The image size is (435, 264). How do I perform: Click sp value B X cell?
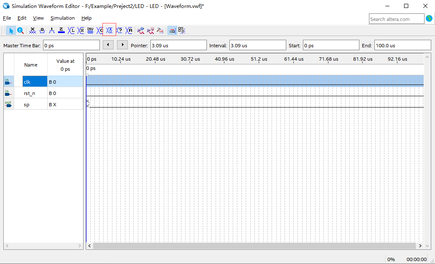65,105
